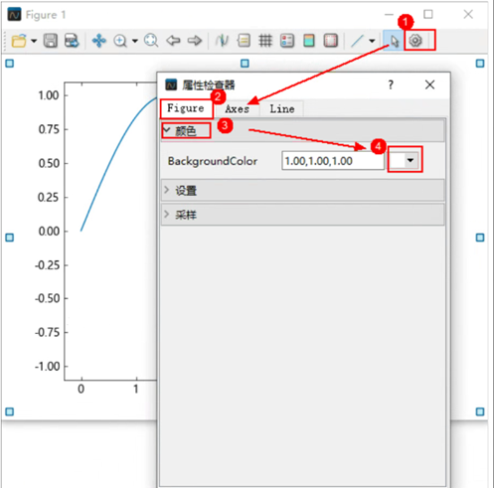Click the help question mark in inspector
This screenshot has width=494, height=488.
(391, 85)
